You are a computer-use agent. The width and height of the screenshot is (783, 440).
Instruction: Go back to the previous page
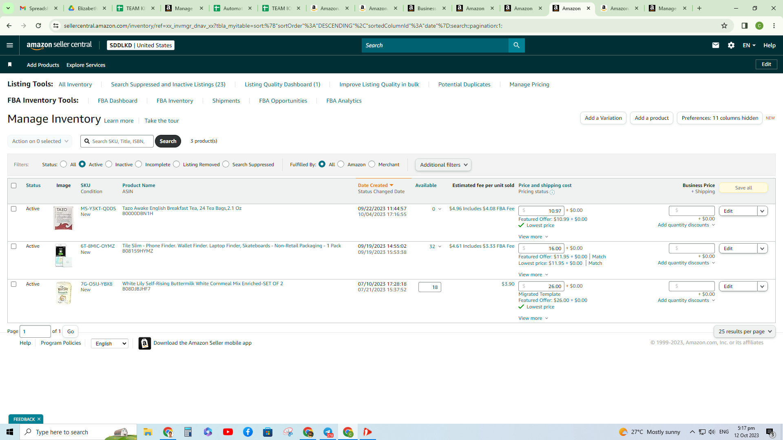click(9, 26)
